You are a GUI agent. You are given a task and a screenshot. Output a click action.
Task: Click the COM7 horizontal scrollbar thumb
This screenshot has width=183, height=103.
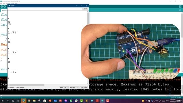27,85
